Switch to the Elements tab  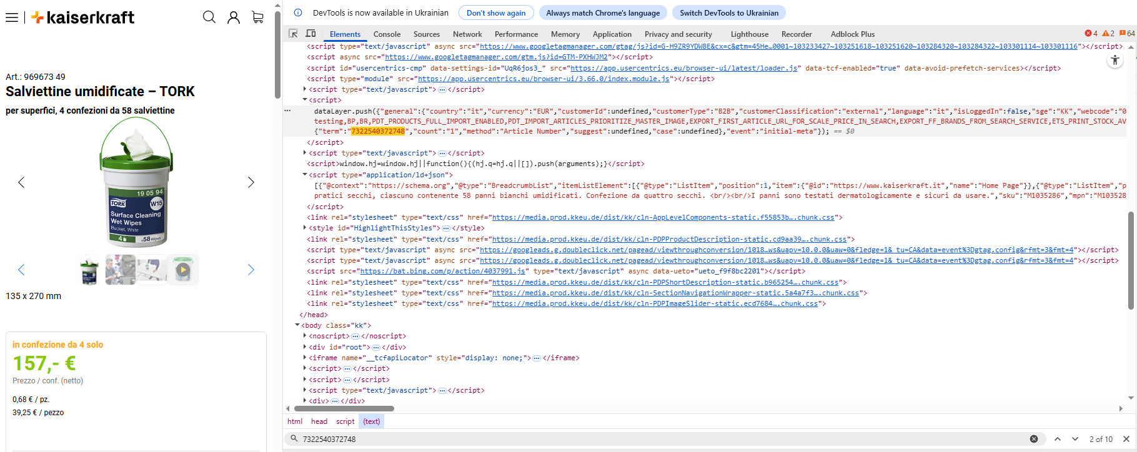345,34
